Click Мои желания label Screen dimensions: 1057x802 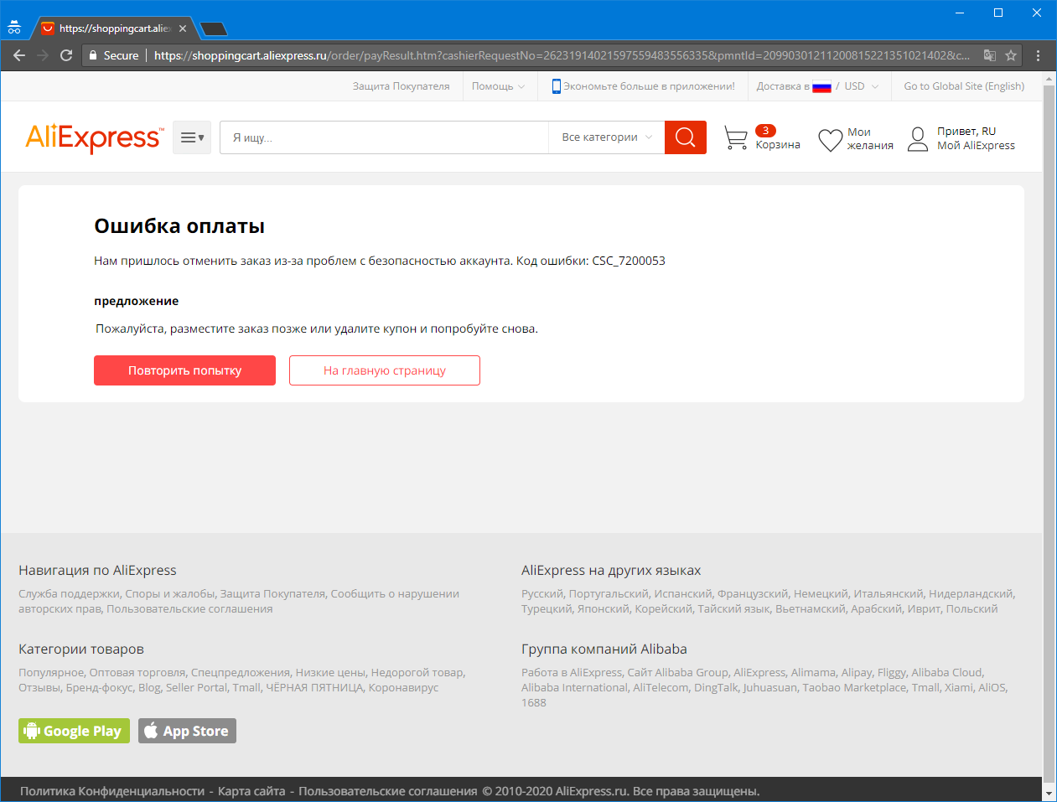(870, 139)
